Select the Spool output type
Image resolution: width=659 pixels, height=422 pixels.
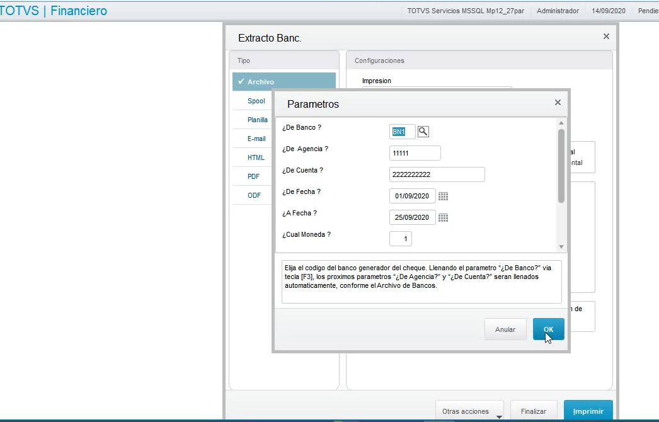(x=256, y=101)
